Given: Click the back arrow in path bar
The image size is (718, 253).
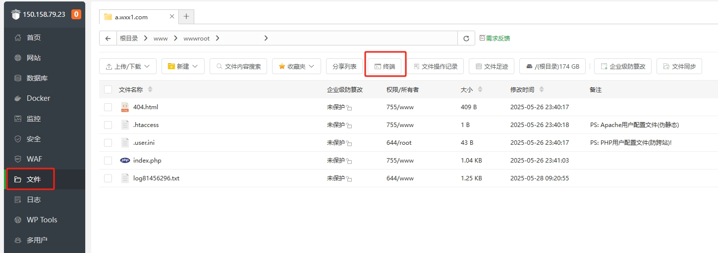Looking at the screenshot, I should click(x=108, y=39).
